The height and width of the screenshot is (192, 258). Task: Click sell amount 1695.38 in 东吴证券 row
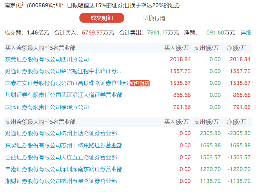(210, 145)
